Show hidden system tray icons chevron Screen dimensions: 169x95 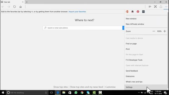(x=139, y=93)
